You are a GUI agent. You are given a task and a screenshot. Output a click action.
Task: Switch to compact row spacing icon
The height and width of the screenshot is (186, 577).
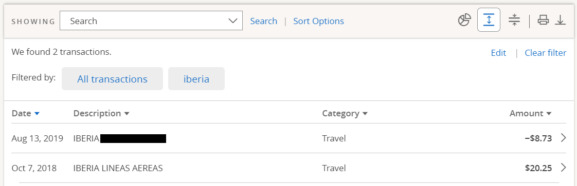(x=514, y=20)
